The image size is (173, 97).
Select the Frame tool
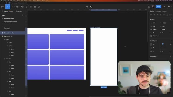click(x=12, y=7)
